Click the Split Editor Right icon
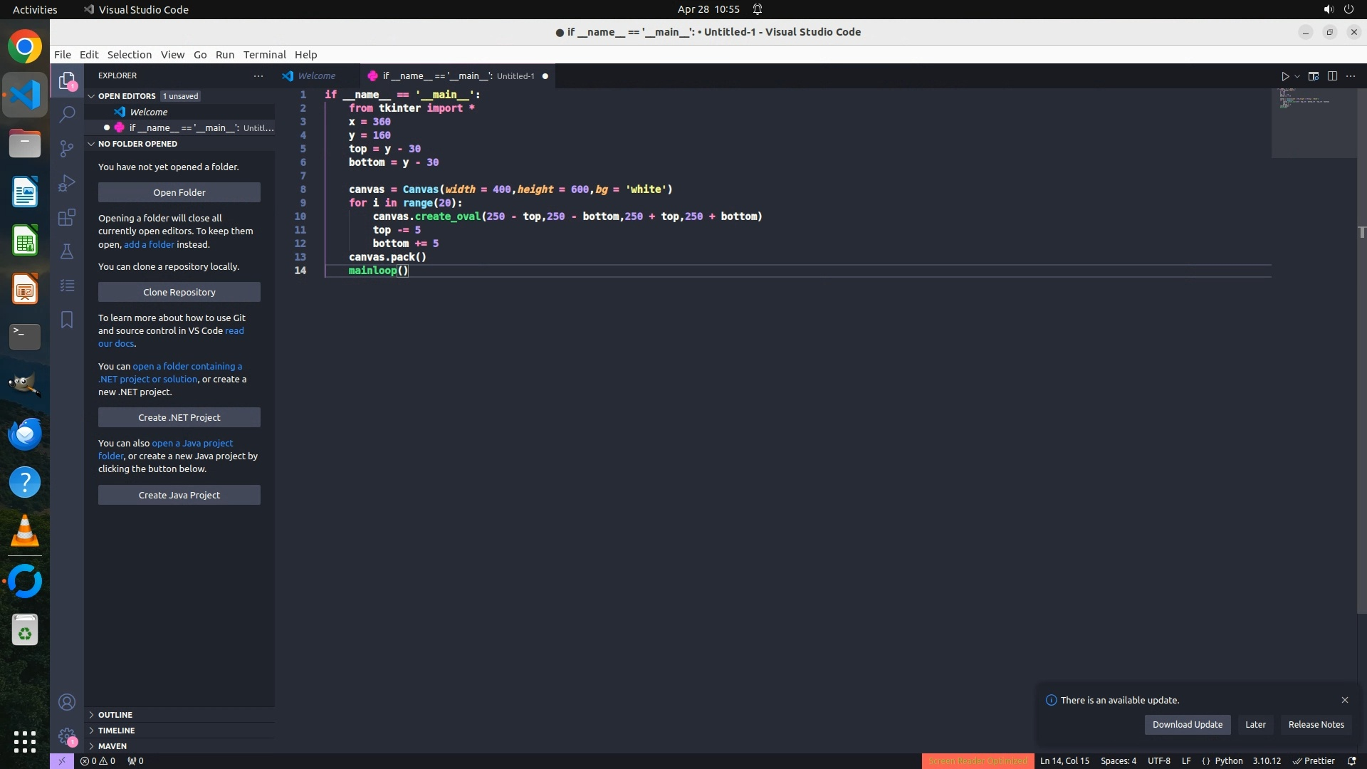 (1332, 76)
